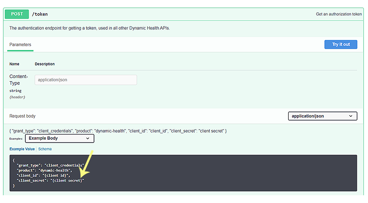Switch to the Parameters tab
The height and width of the screenshot is (203, 368).
point(20,45)
